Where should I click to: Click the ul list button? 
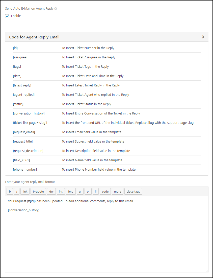(80, 192)
